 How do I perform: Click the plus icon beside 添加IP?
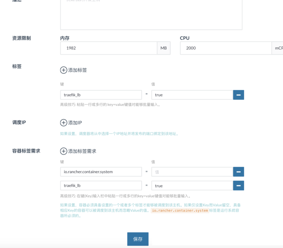pos(63,123)
